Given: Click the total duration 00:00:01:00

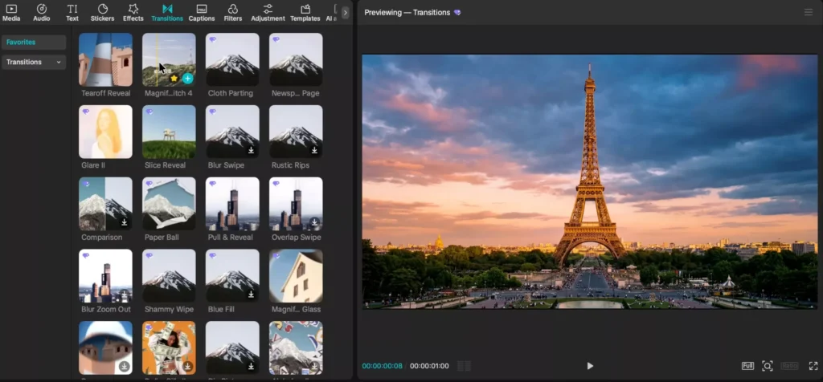Looking at the screenshot, I should [x=429, y=366].
